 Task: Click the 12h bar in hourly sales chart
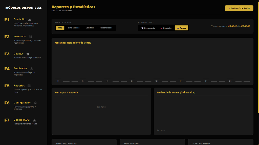[x=157, y=79]
